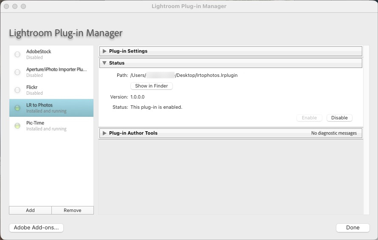378x240 pixels.
Task: Click the 'This plug-in is enabled.' status text
Action: (156, 107)
